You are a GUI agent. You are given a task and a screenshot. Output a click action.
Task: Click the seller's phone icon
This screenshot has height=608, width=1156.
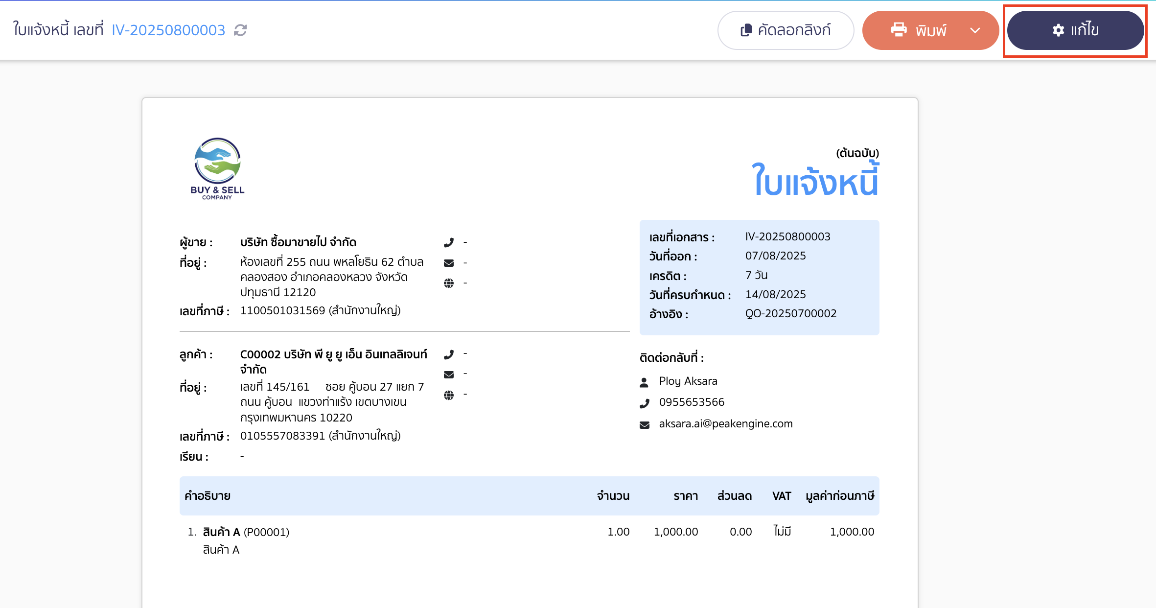449,242
